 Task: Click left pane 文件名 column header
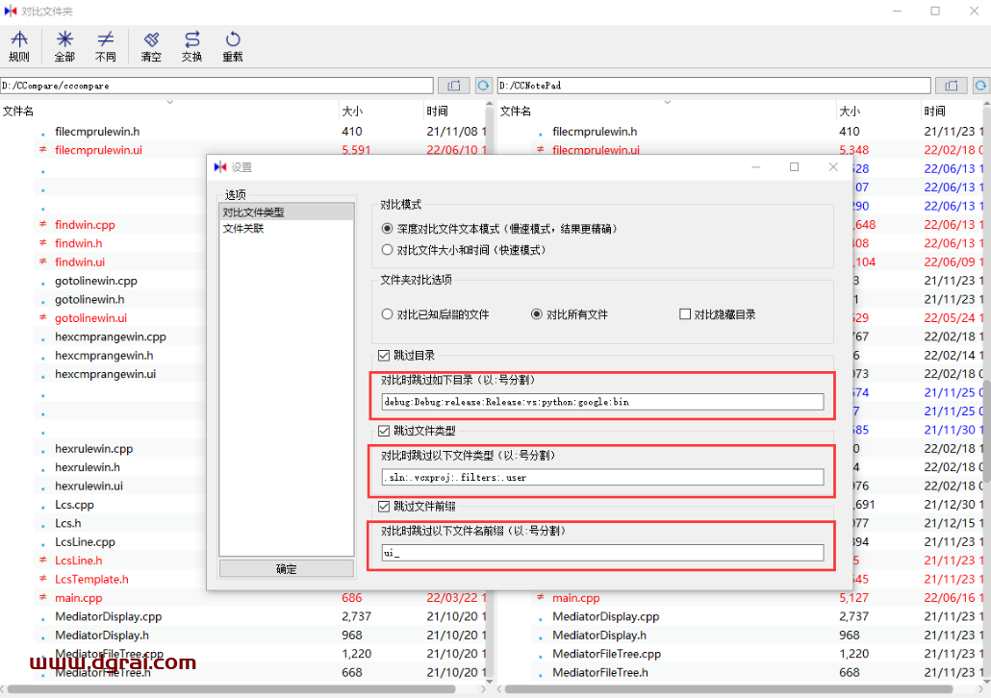pyautogui.click(x=169, y=112)
